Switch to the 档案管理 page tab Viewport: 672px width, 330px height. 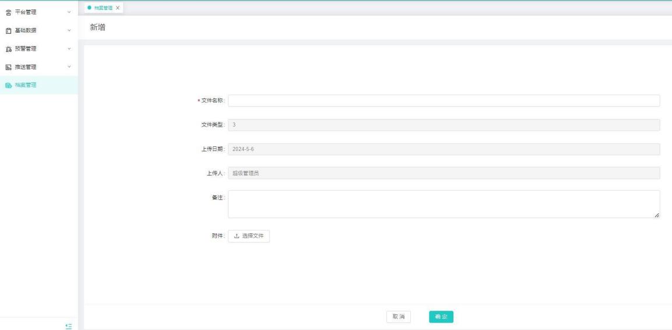pos(103,7)
